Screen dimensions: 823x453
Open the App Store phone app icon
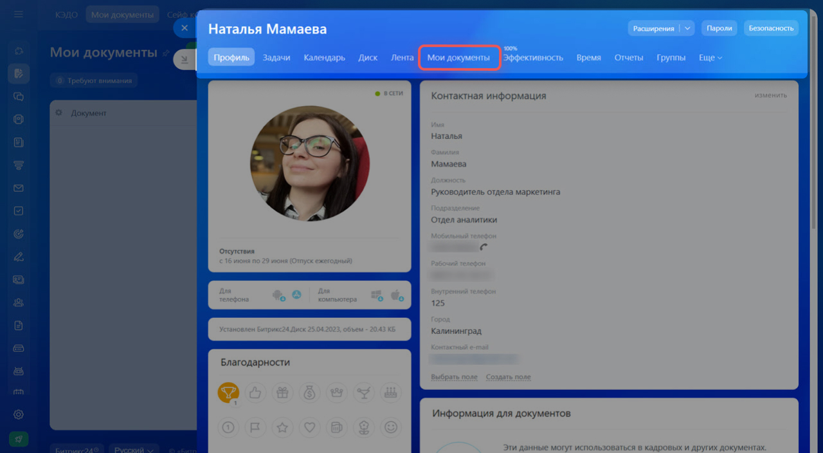296,295
